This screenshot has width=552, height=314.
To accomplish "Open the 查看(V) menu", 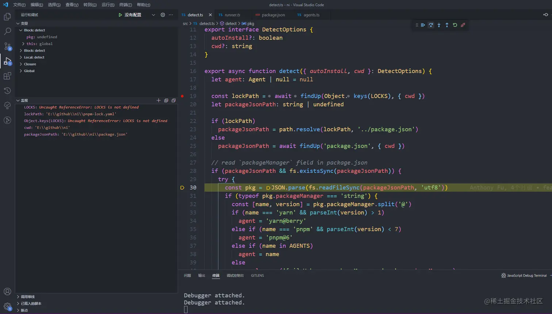I will point(72,5).
